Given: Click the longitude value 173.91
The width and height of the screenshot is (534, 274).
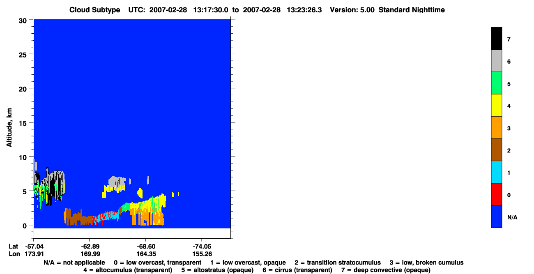Looking at the screenshot, I should click(34, 254).
